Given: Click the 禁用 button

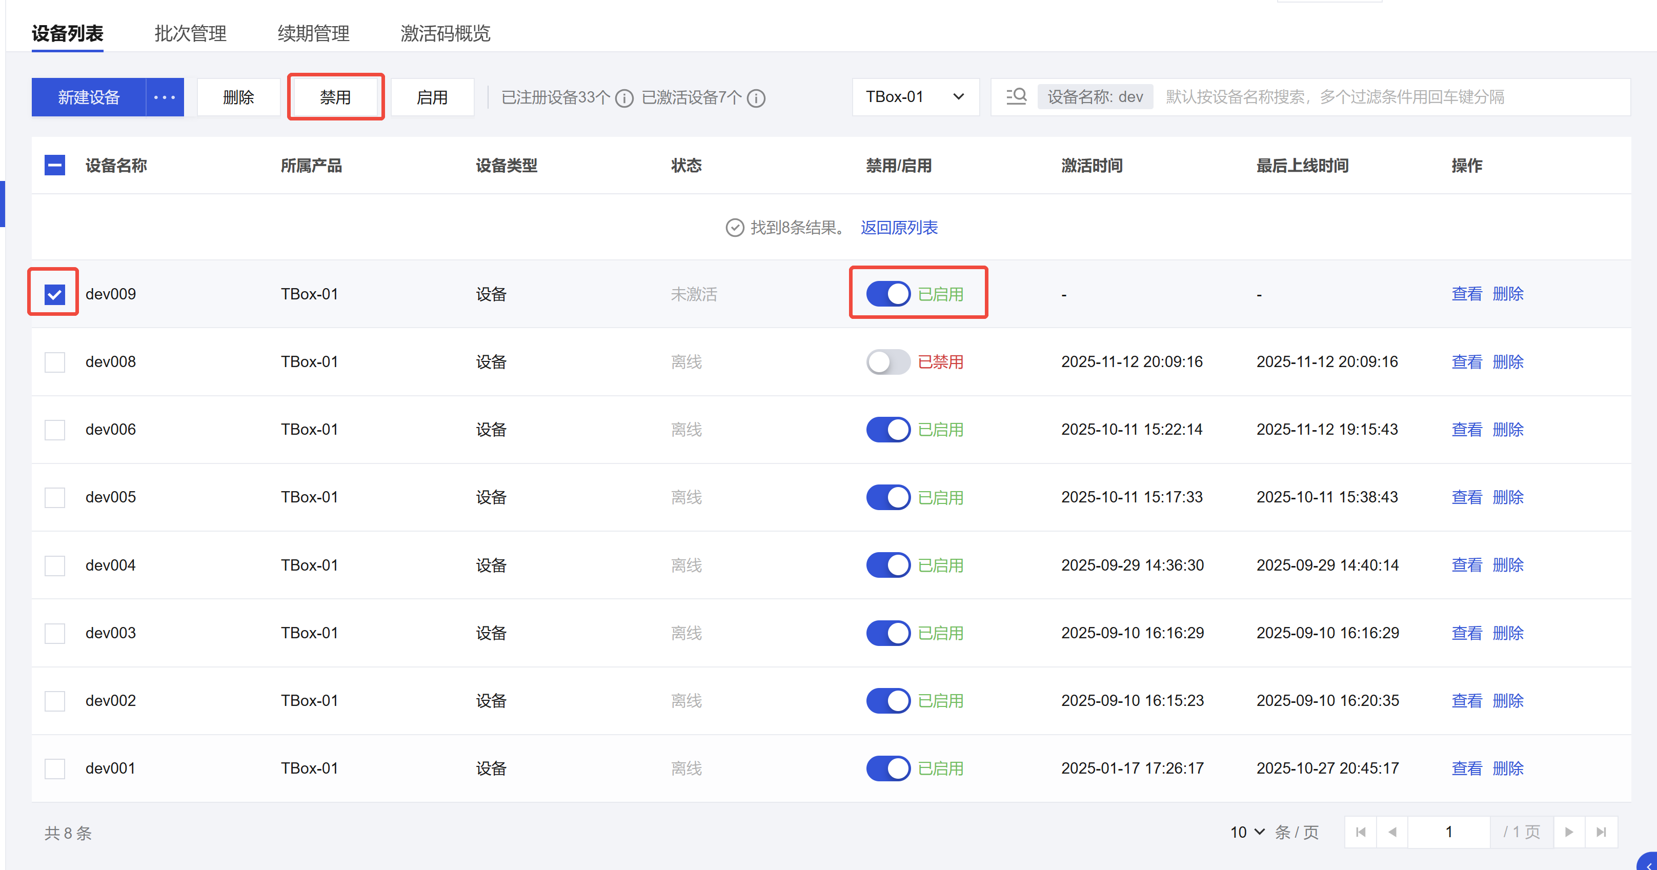Looking at the screenshot, I should click(x=335, y=97).
